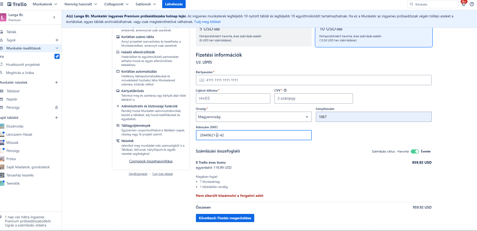This screenshot has height=231, width=477.
Task: Open the Sablonok dropdown
Action: pyautogui.click(x=146, y=4)
